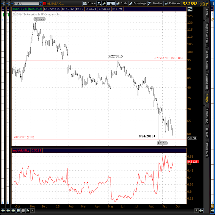Switch to the Level II side tab
215x215 pixels.
tap(207, 133)
